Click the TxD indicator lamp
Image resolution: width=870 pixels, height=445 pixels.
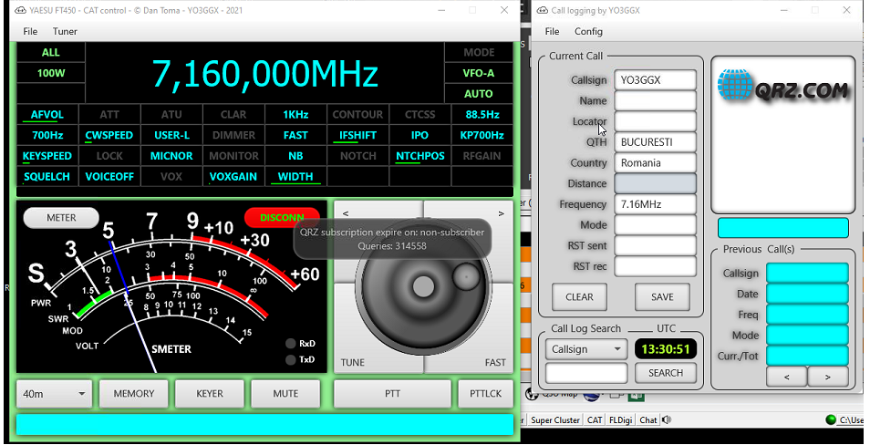[290, 359]
